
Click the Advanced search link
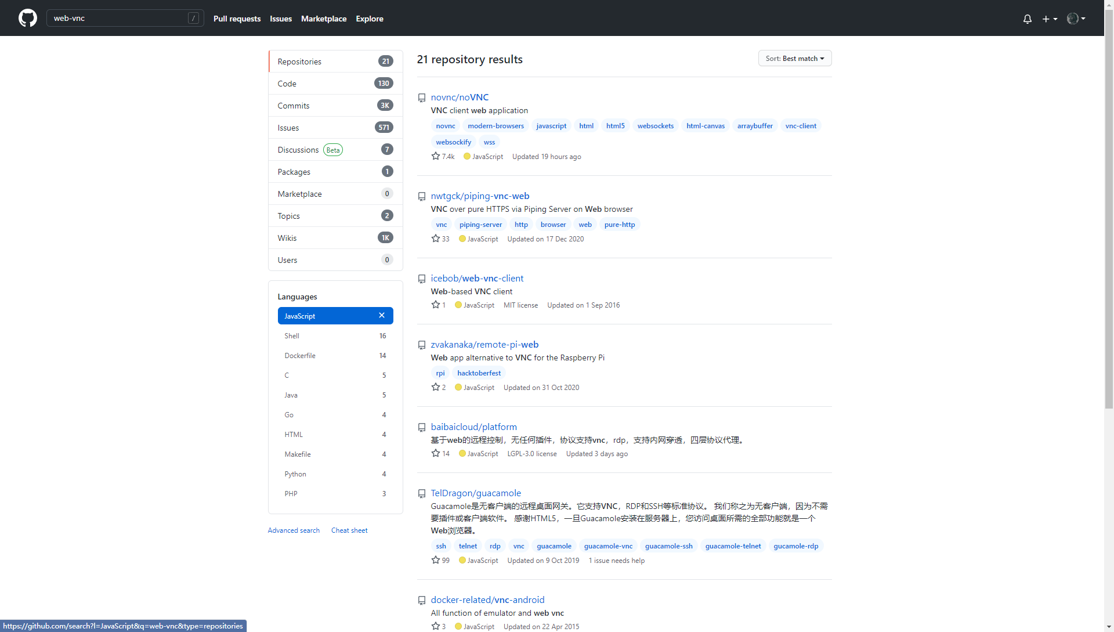pyautogui.click(x=294, y=530)
